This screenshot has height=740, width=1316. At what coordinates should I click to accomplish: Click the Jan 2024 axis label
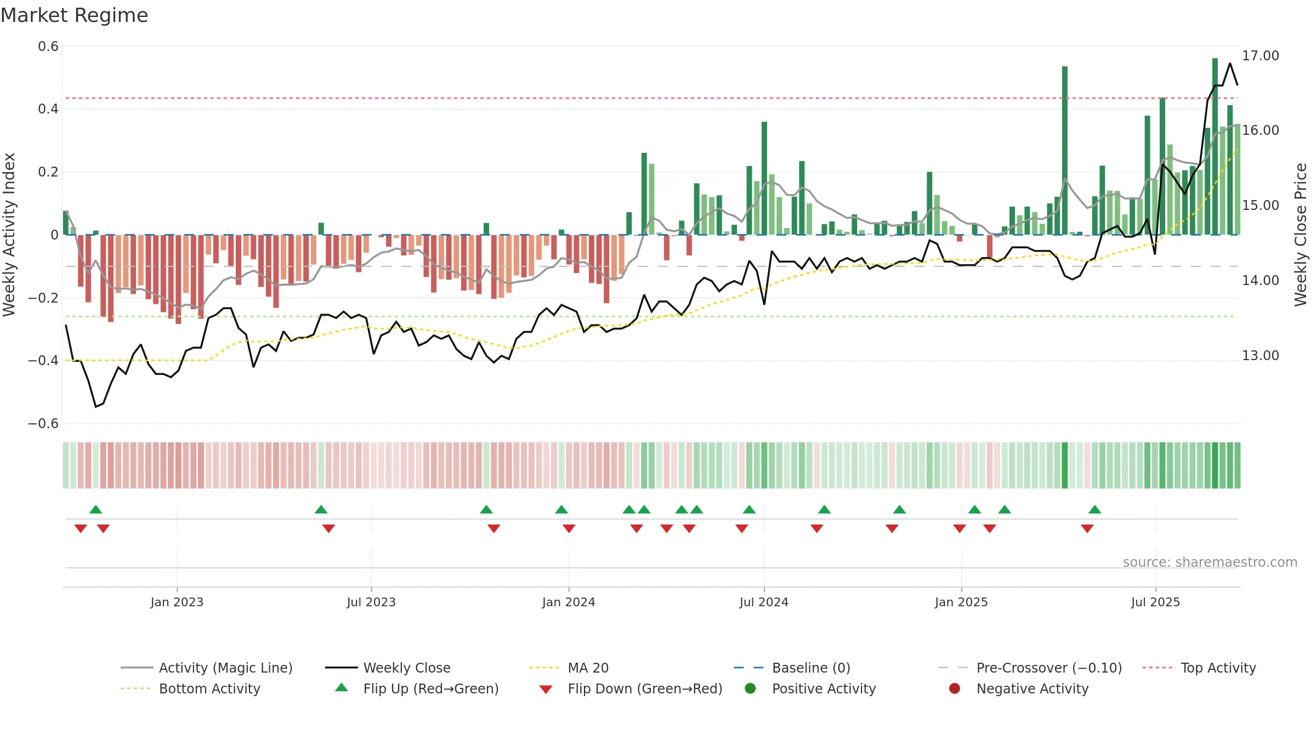click(569, 602)
